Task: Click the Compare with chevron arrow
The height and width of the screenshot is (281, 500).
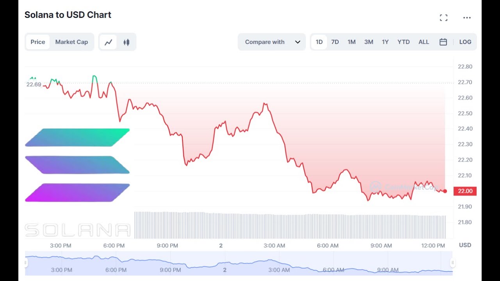Action: tap(298, 42)
